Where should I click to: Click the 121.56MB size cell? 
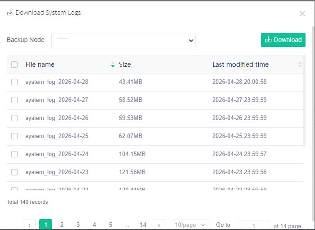click(132, 172)
